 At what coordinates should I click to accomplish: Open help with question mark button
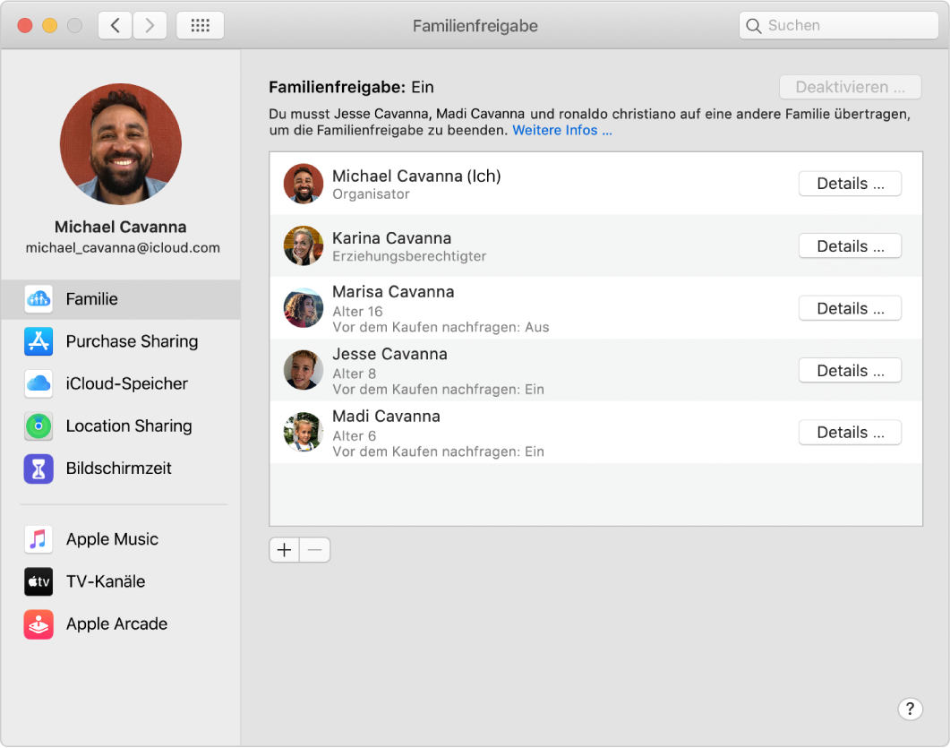[910, 709]
